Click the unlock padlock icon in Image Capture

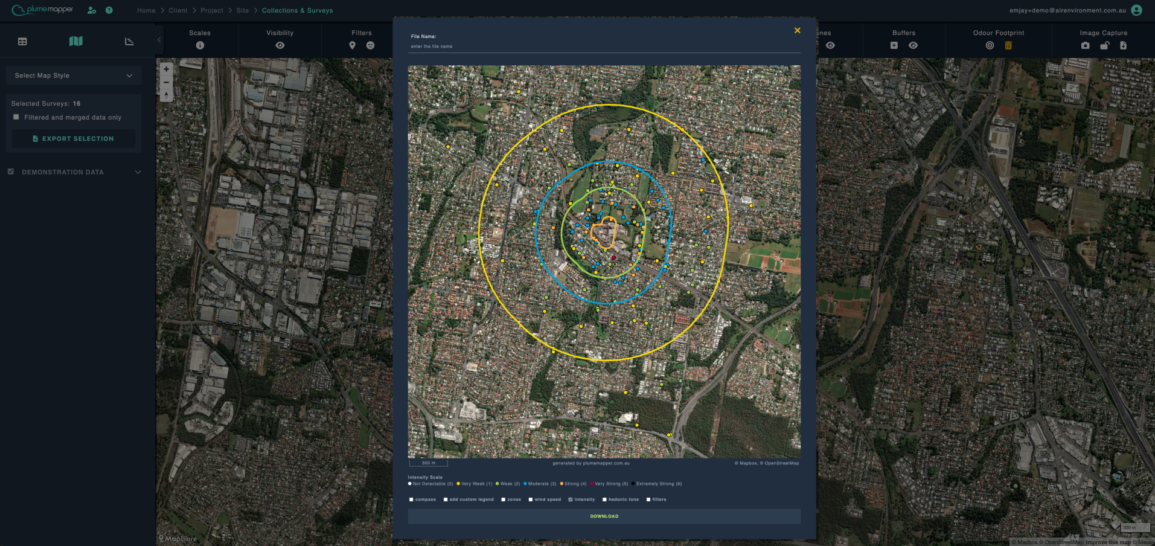(1104, 45)
